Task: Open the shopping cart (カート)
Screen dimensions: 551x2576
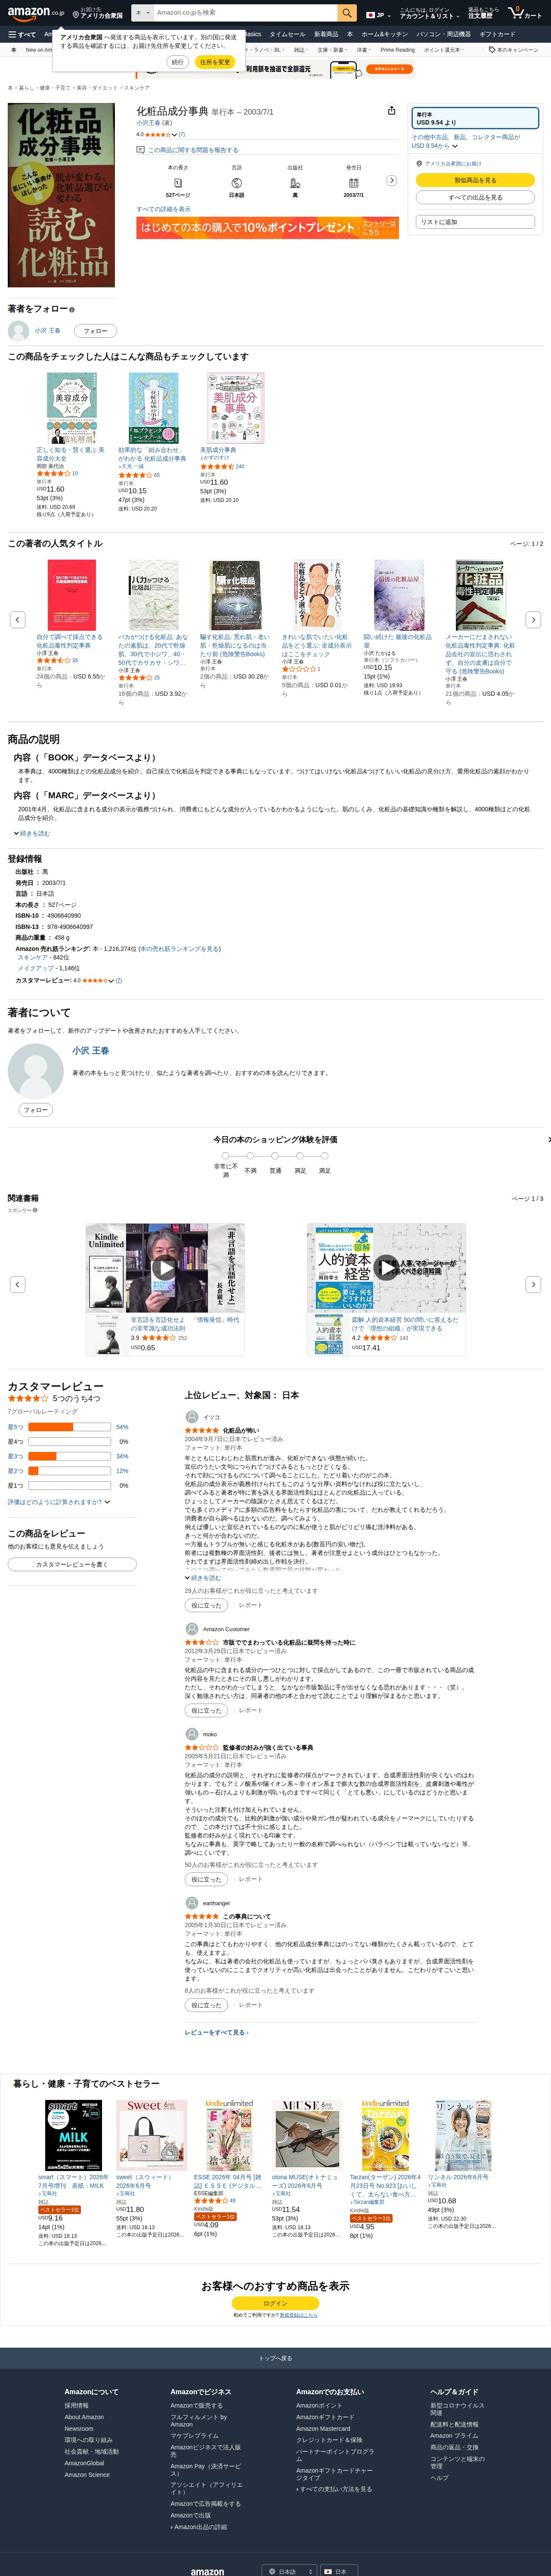Action: (526, 13)
